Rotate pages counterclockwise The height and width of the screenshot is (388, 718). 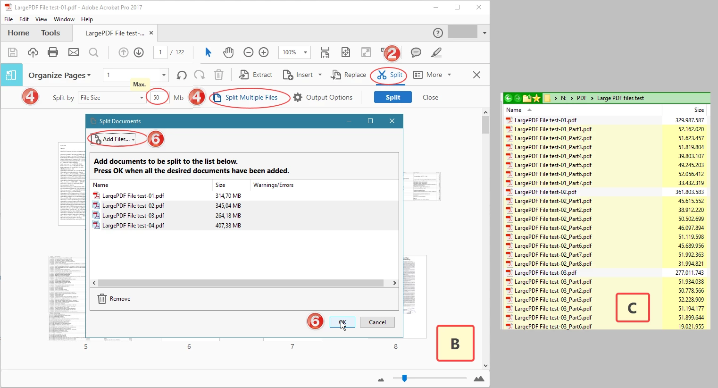182,75
